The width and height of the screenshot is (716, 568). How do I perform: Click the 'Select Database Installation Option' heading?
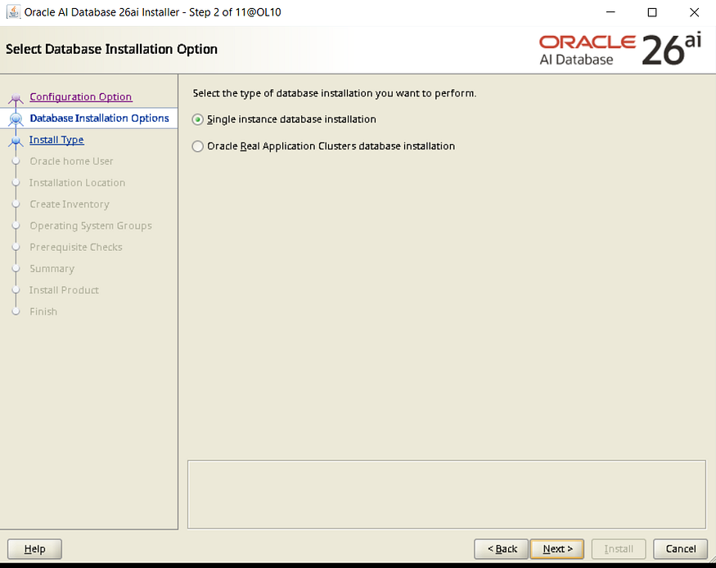tap(111, 49)
